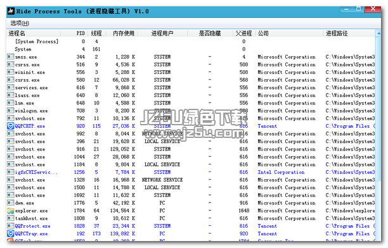The height and width of the screenshot is (248, 388).
Task: Select the dwm.exe process name
Action: [x=25, y=203]
